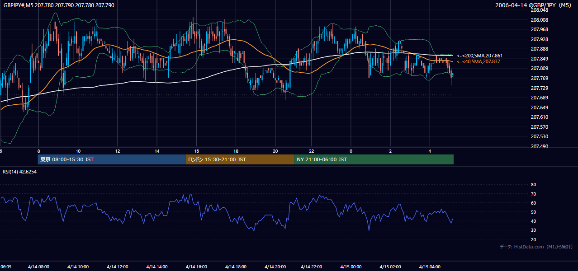
Task: Select the NY 21:00-06:00 JST session bar
Action: (374, 159)
